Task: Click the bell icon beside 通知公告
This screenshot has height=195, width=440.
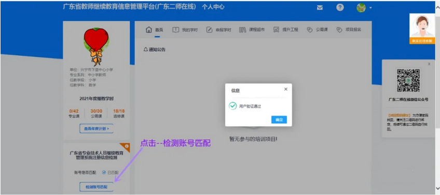Action: click(145, 50)
